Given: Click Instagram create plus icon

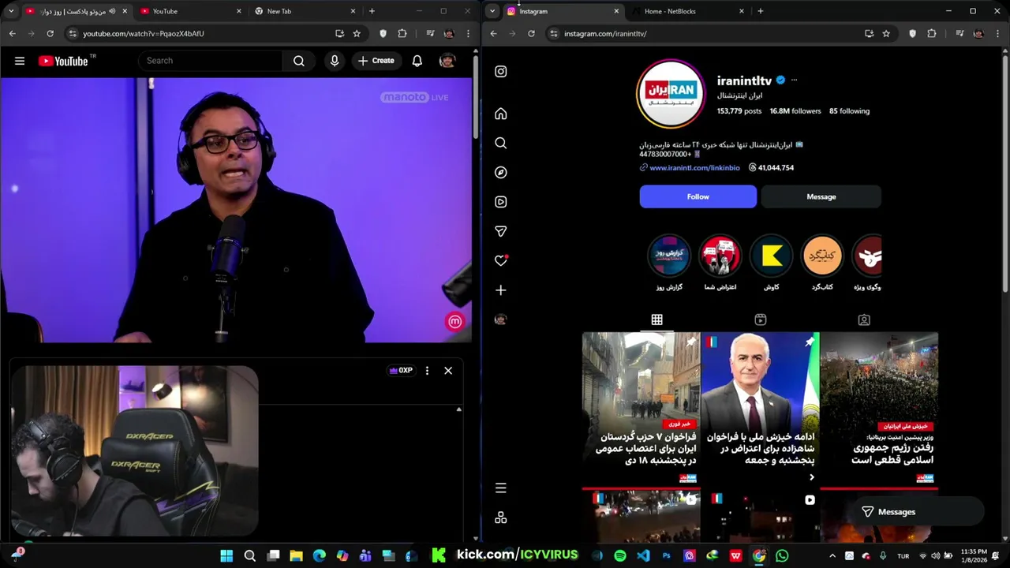Looking at the screenshot, I should tap(500, 290).
